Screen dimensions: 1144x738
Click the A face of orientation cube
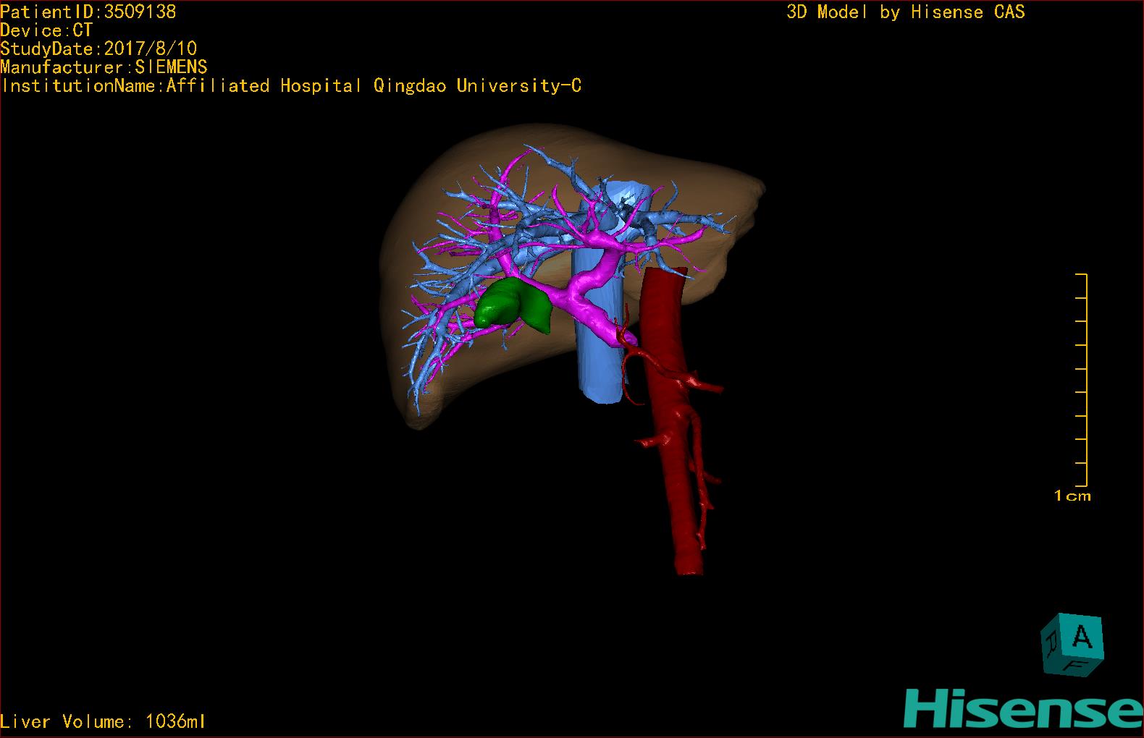point(1082,637)
